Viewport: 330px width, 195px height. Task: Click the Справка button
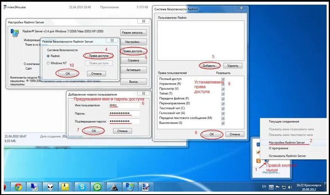pos(133,61)
